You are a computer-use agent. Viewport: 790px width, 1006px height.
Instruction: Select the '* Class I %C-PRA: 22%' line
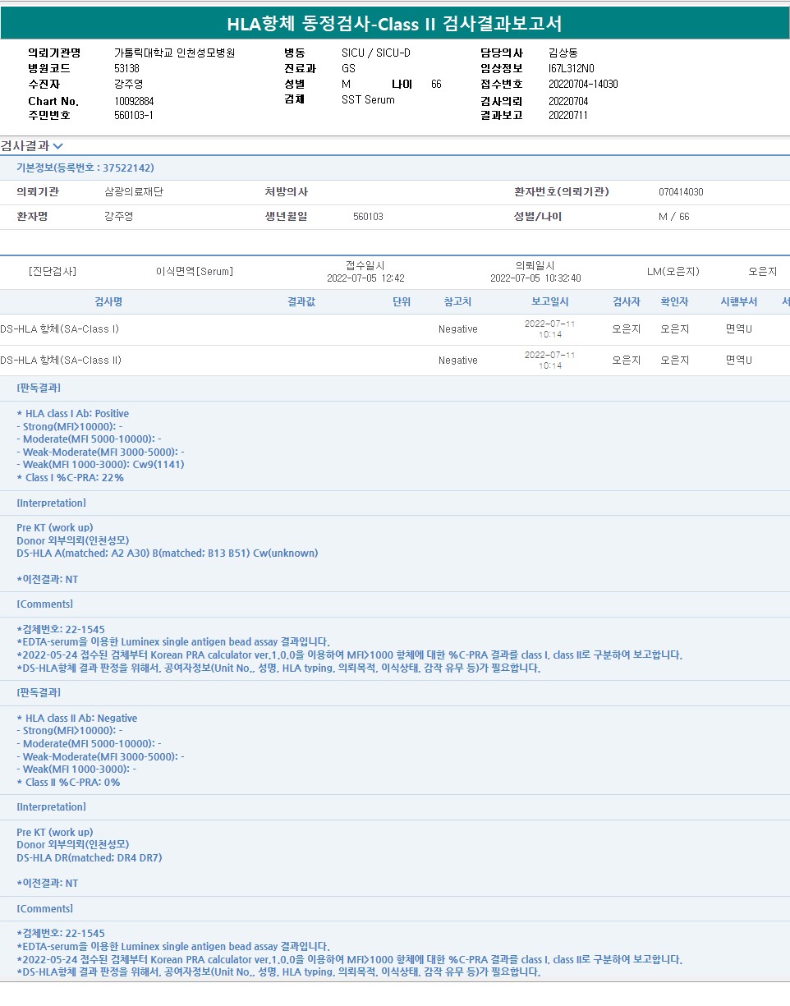tap(70, 478)
